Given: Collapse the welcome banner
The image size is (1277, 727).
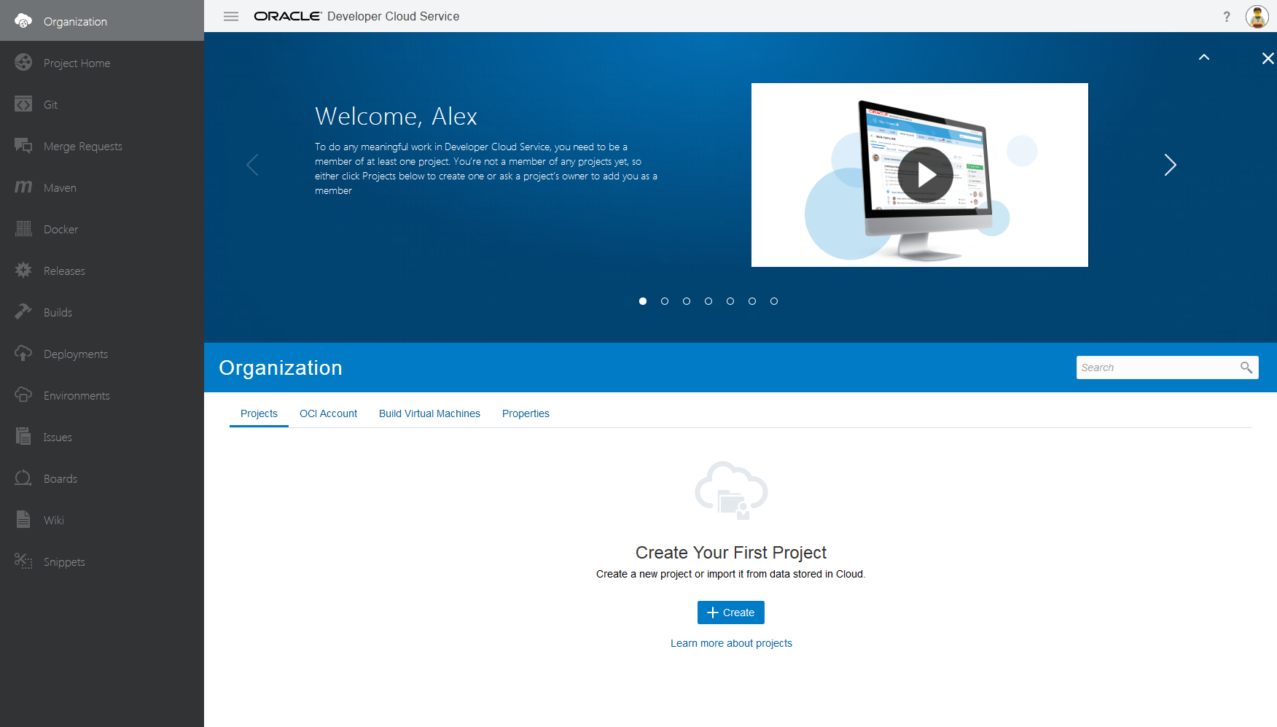Looking at the screenshot, I should tap(1204, 58).
